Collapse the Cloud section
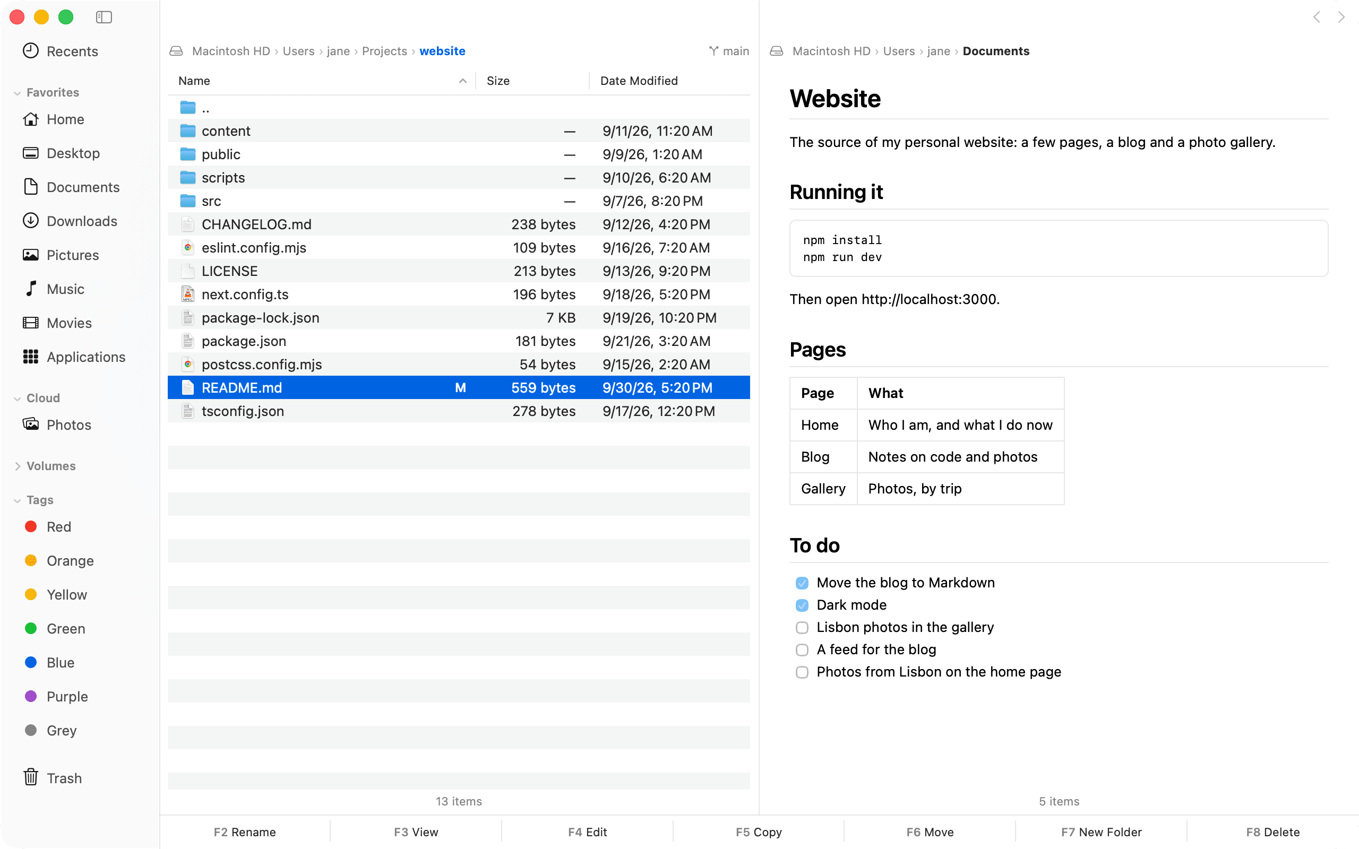This screenshot has height=849, width=1359. (x=18, y=398)
